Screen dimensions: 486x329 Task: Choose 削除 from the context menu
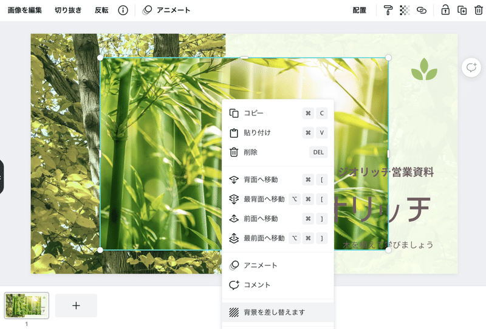point(278,152)
